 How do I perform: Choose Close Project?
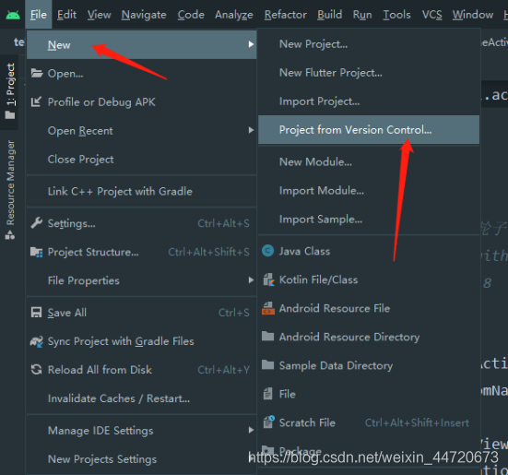(x=142, y=159)
